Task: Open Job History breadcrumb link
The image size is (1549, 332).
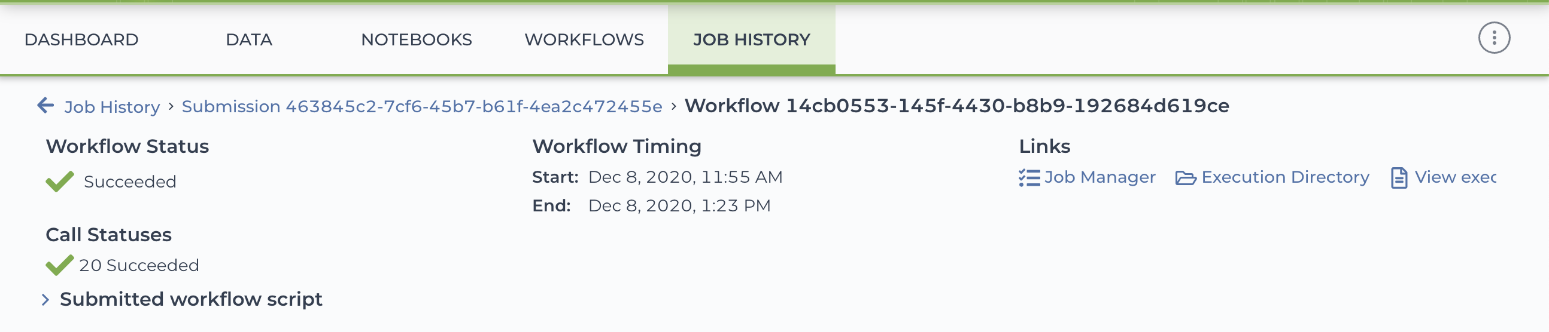Action: coord(112,107)
